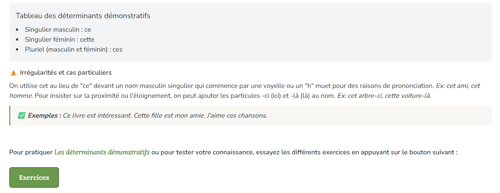Click the Tableau des déterminants démonstratifs heading
Viewport: 500px width, 193px height.
coord(83,16)
